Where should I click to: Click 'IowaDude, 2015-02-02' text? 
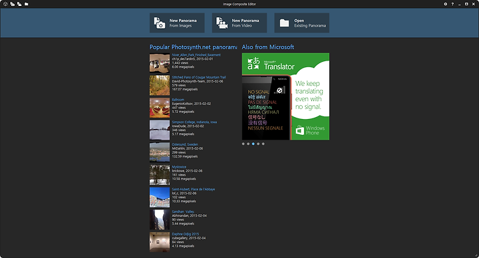pyautogui.click(x=187, y=126)
